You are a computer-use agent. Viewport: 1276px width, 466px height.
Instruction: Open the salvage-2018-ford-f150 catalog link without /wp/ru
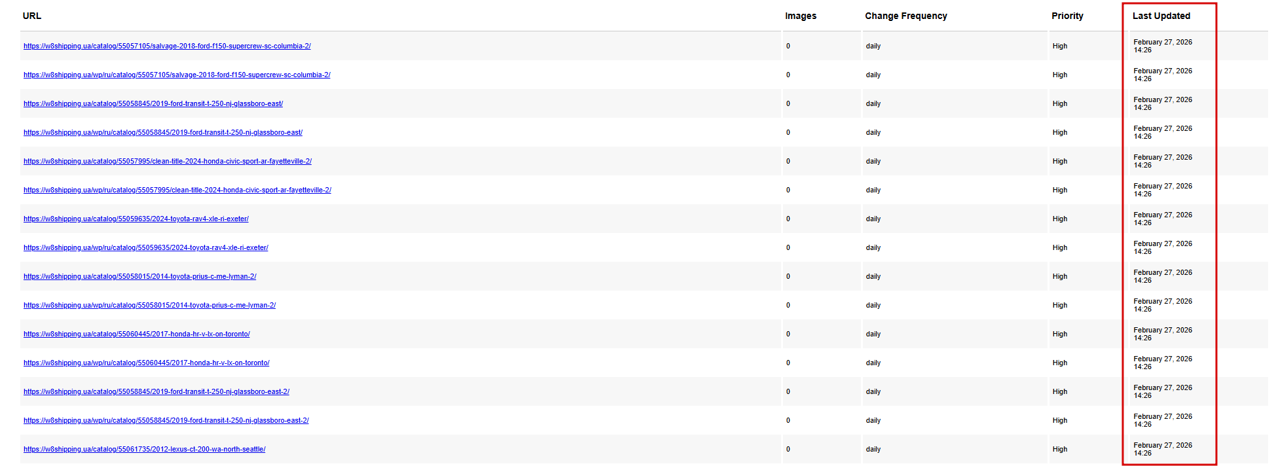(167, 46)
